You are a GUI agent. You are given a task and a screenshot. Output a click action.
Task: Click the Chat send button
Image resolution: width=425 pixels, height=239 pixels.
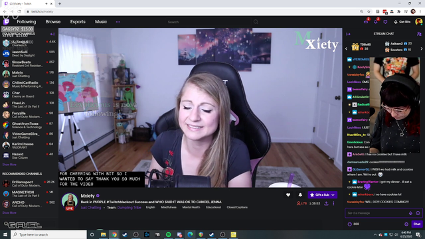pyautogui.click(x=417, y=224)
